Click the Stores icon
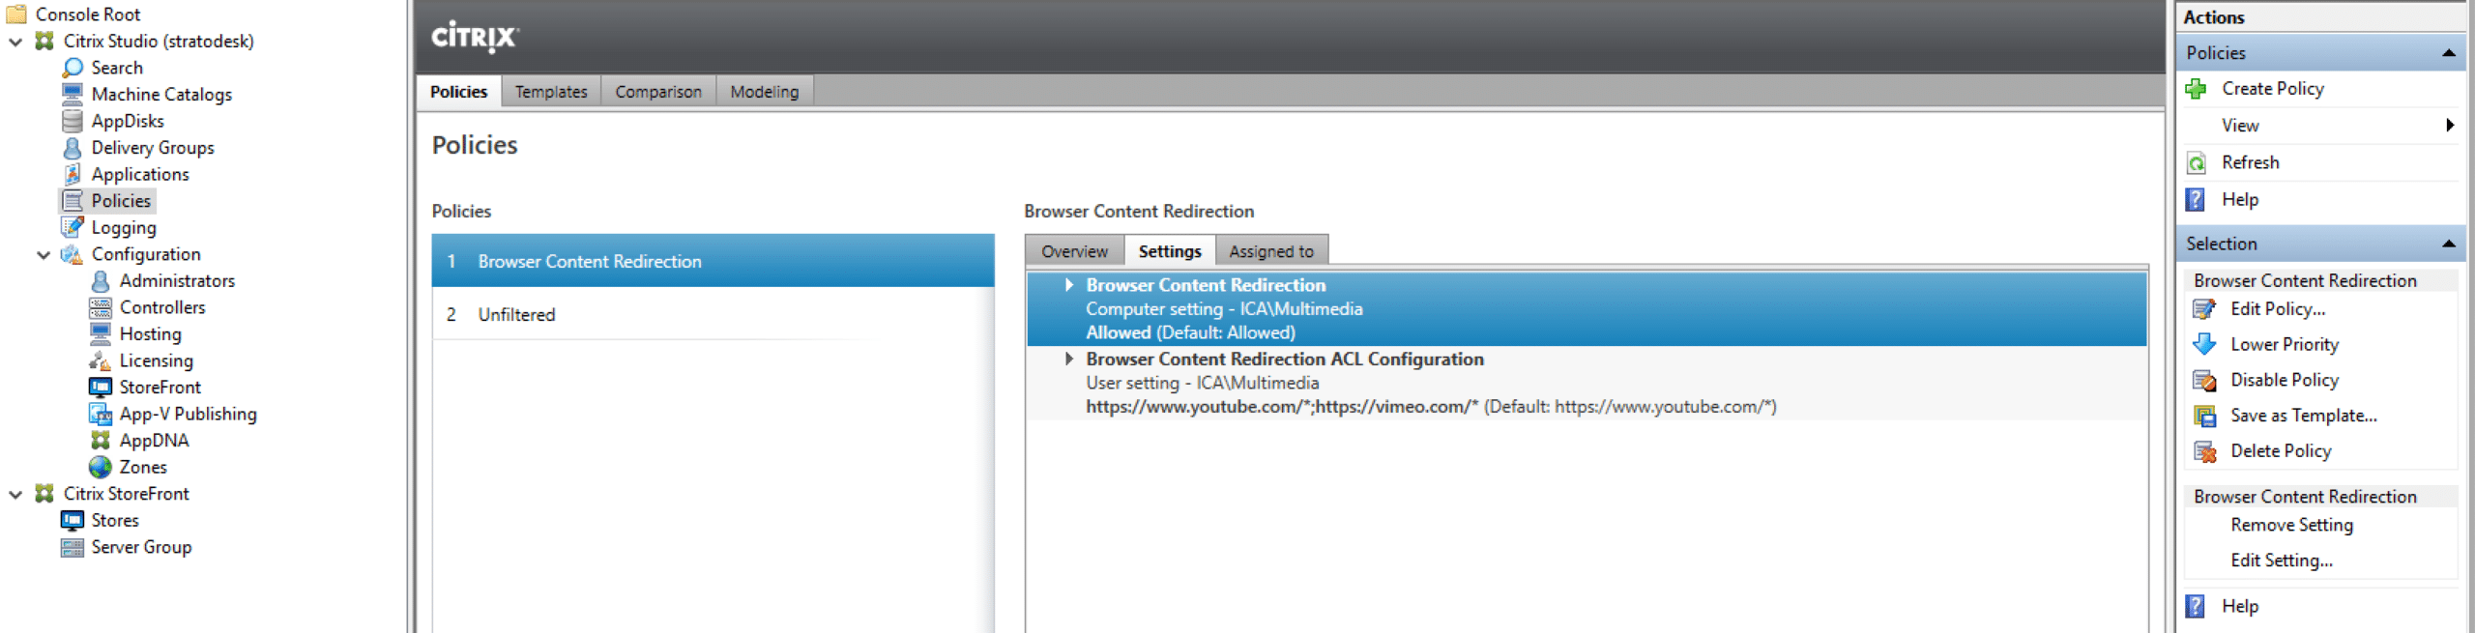 pyautogui.click(x=73, y=520)
